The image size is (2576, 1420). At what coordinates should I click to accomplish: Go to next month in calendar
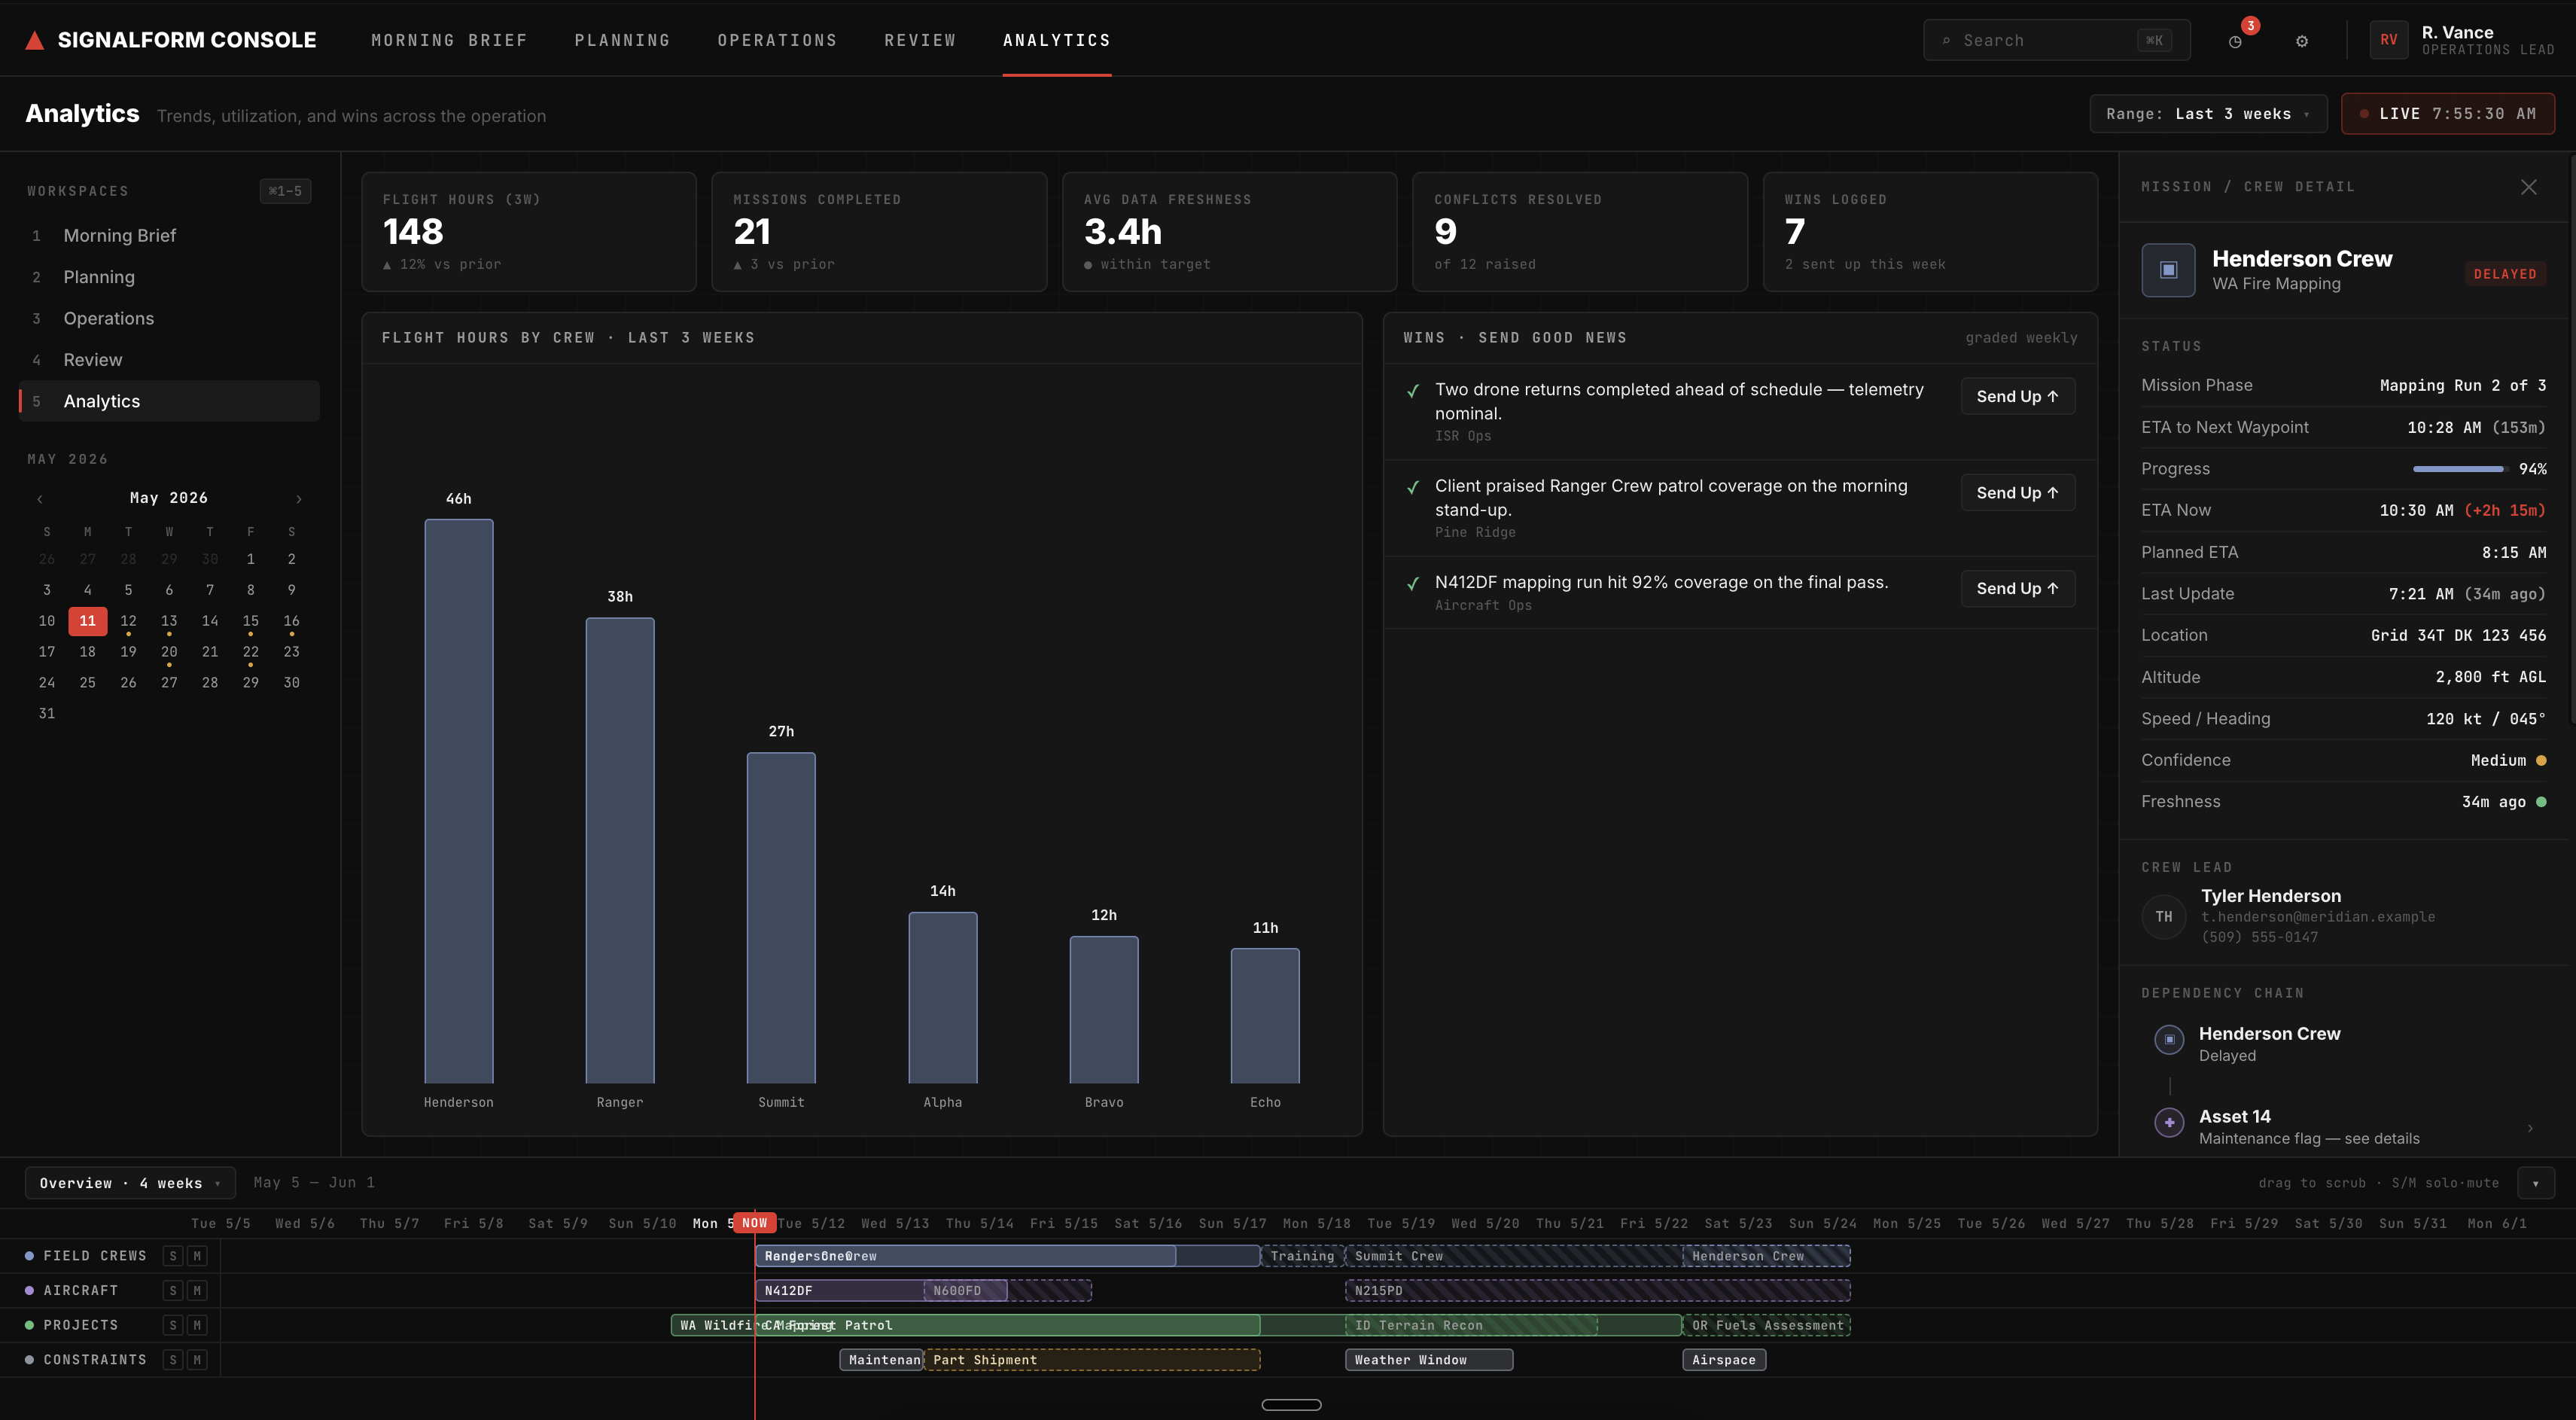pyautogui.click(x=298, y=498)
